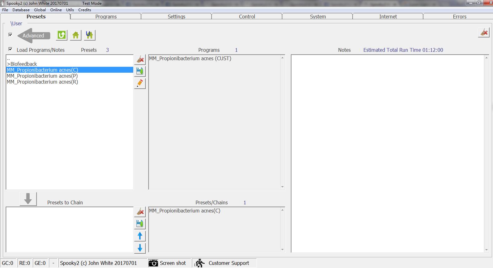
Task: Click the Notes panel scrollbar down arrow
Action: pos(486,250)
